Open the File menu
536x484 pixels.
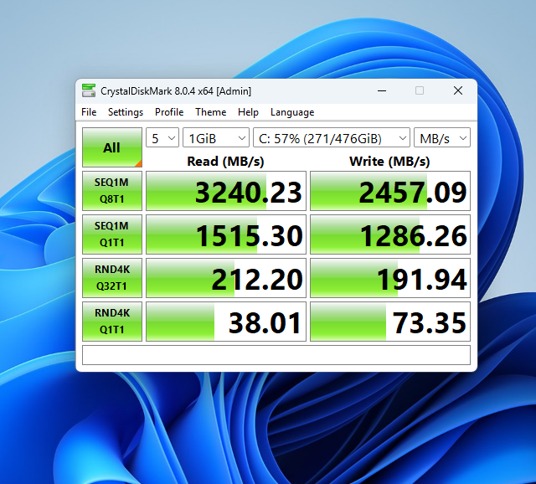[89, 112]
